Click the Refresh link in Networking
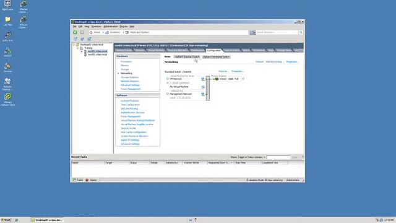Image resolution: width=396 pixels, height=223 pixels. point(259,62)
